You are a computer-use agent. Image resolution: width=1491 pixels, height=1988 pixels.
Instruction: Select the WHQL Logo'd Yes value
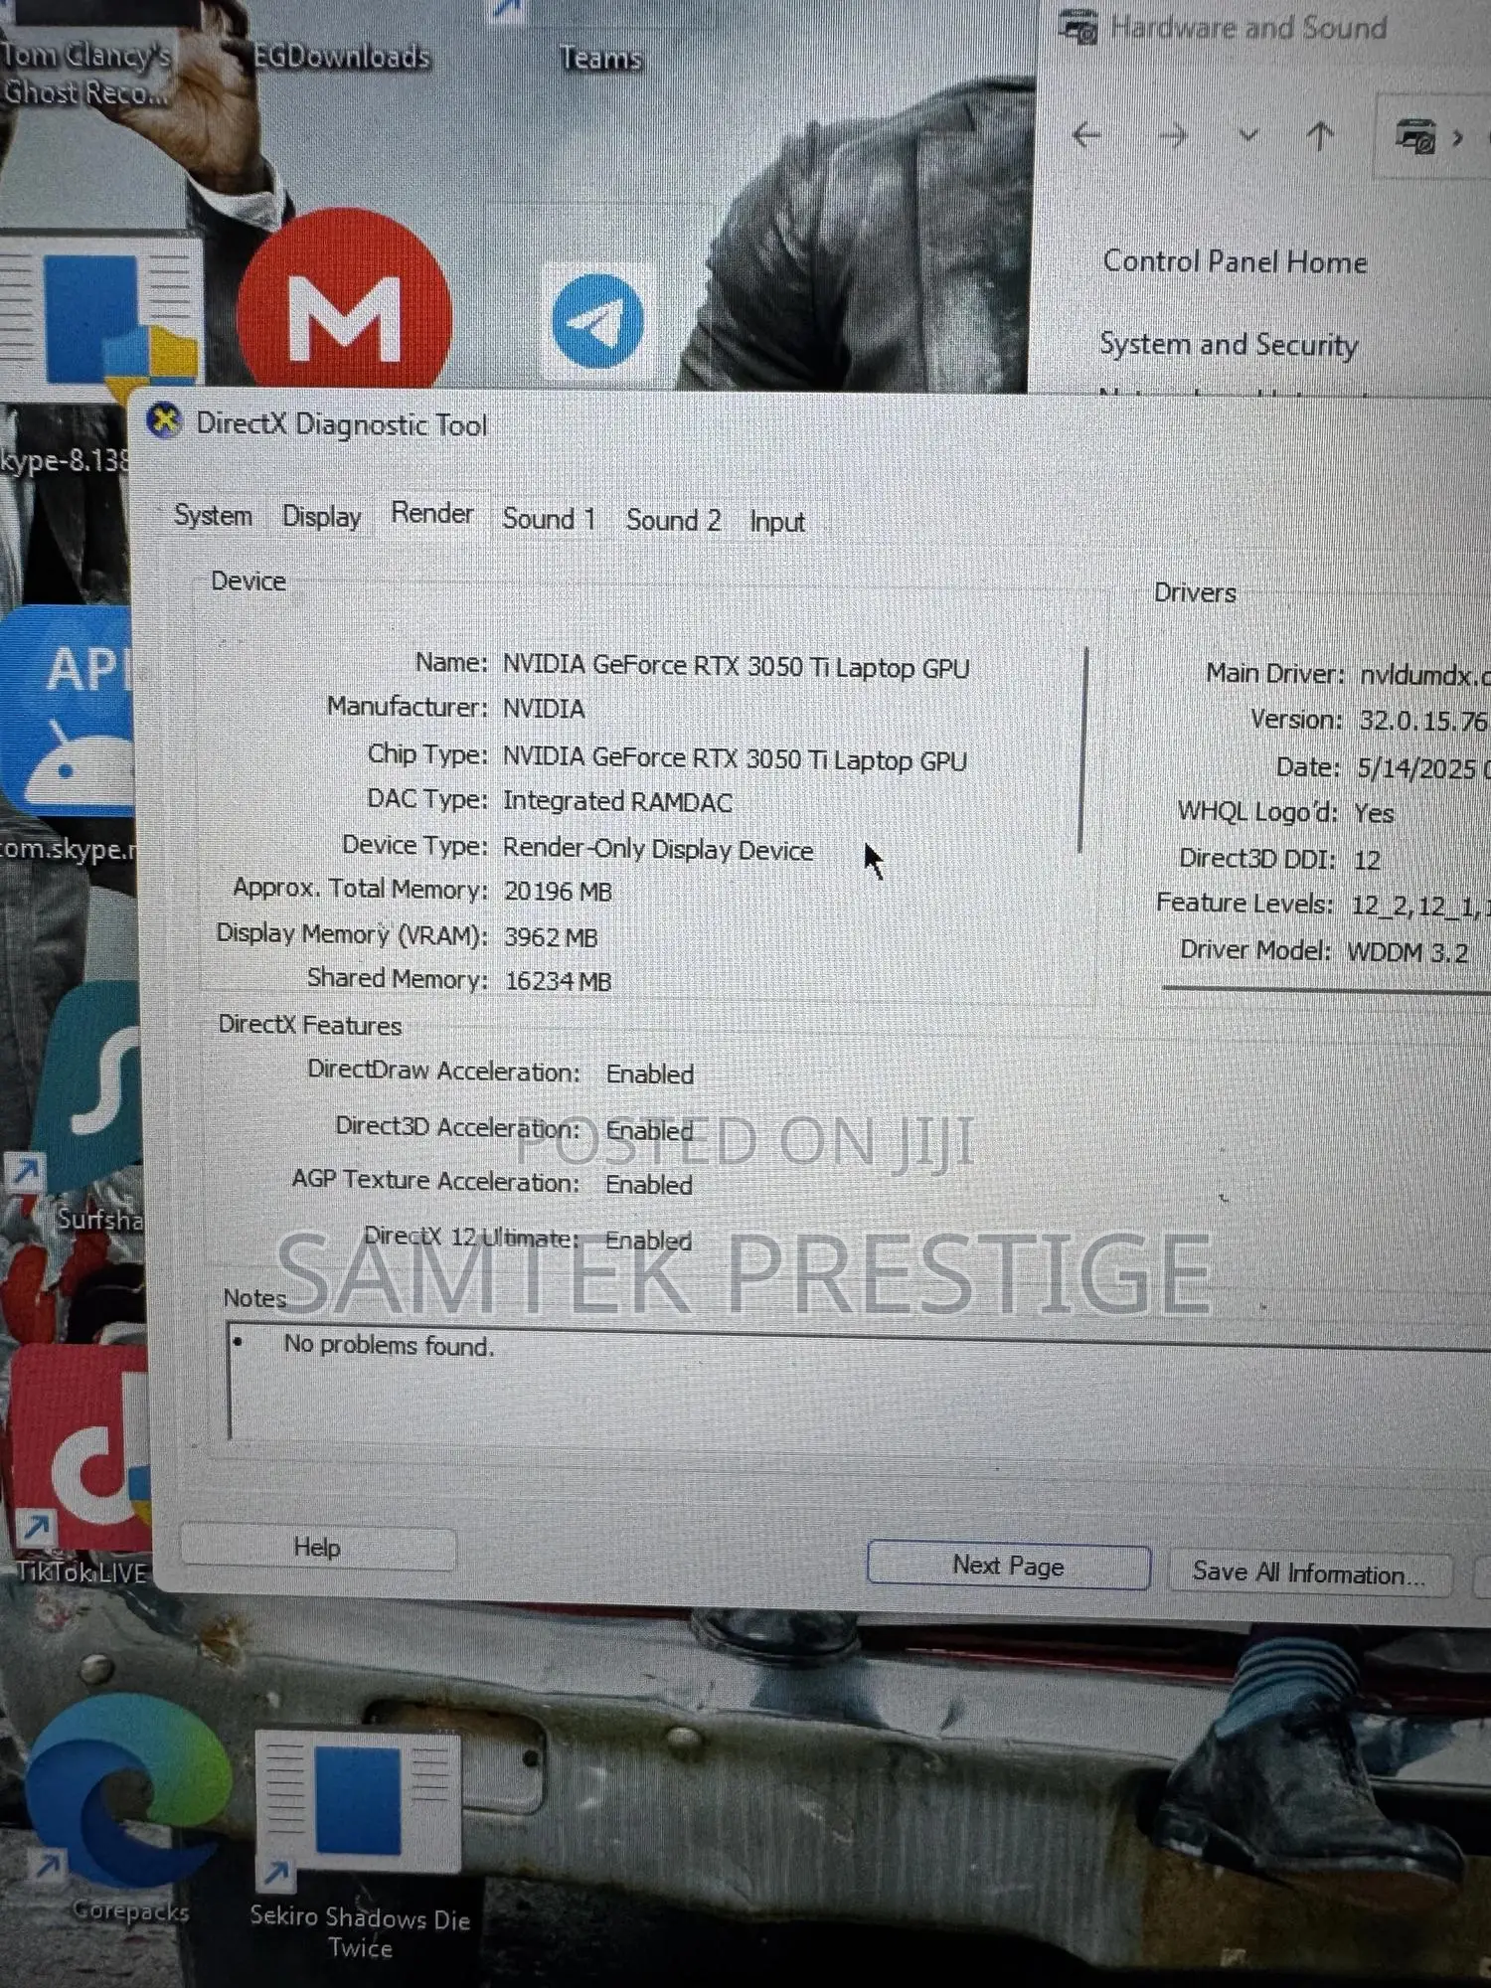1374,813
